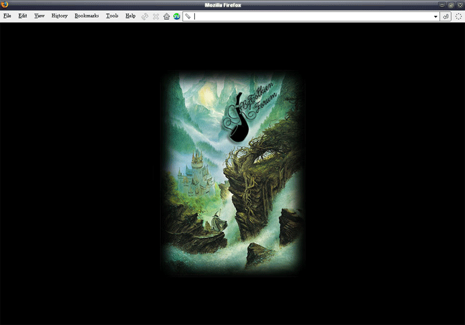Viewport: 465px width, 325px height.
Task: Restore down the Firefox window
Action: (451, 5)
